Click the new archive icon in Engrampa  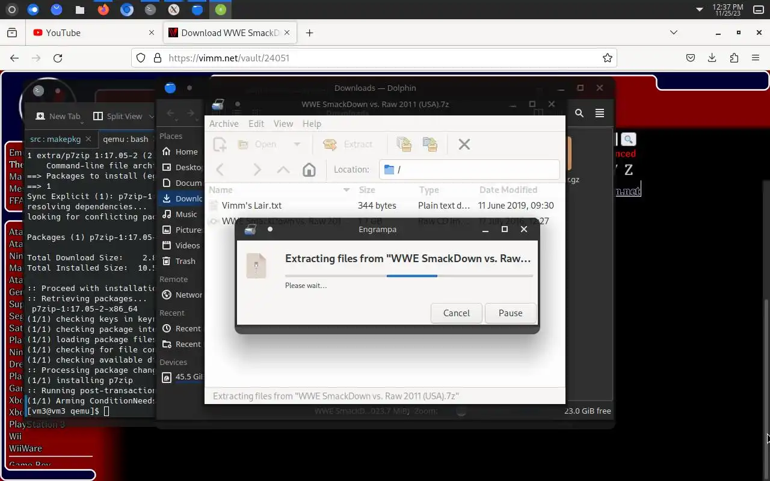220,144
